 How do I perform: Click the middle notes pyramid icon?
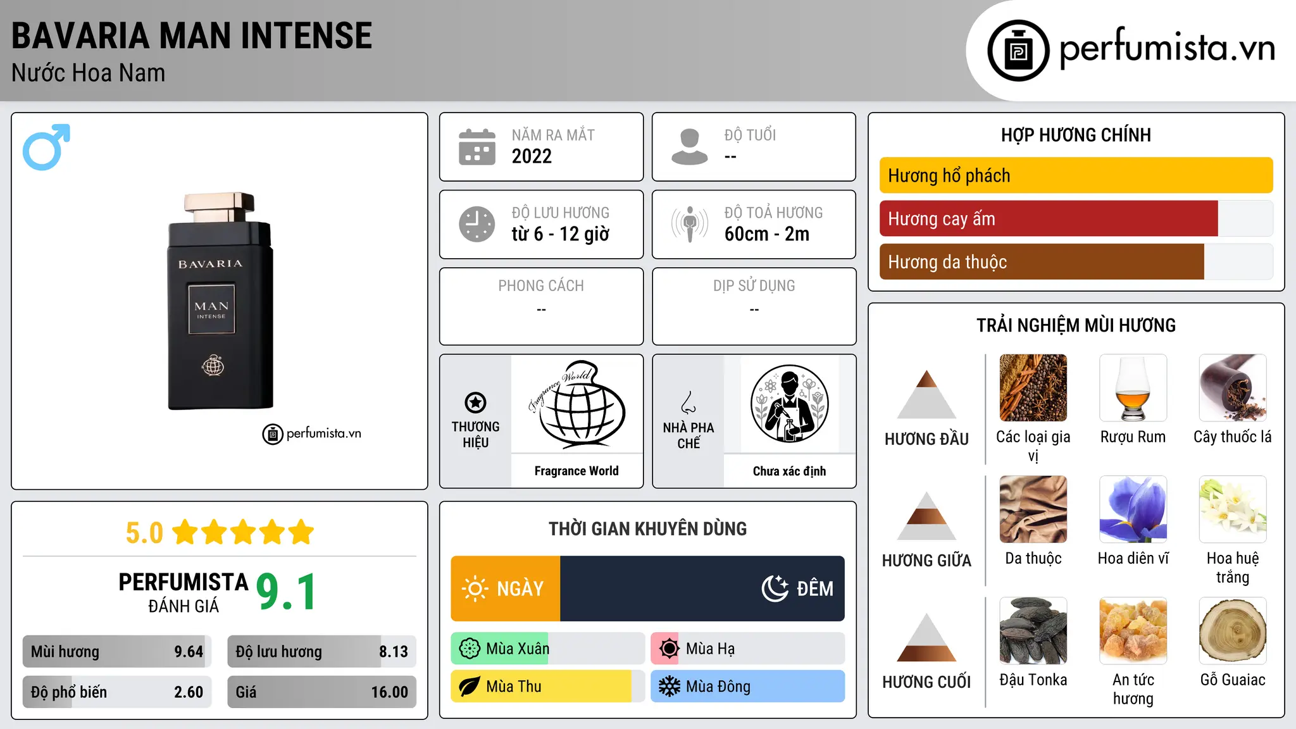pyautogui.click(x=926, y=515)
